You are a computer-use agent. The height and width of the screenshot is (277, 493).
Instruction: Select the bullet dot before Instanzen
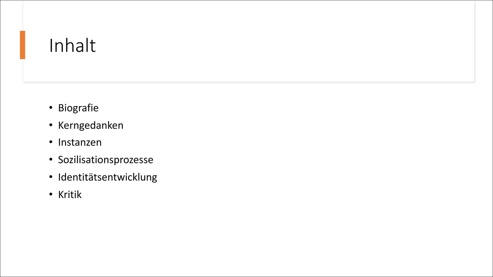coord(51,142)
